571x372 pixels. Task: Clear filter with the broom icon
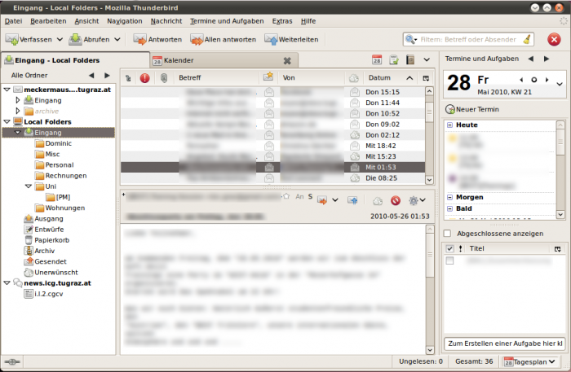[x=527, y=39]
